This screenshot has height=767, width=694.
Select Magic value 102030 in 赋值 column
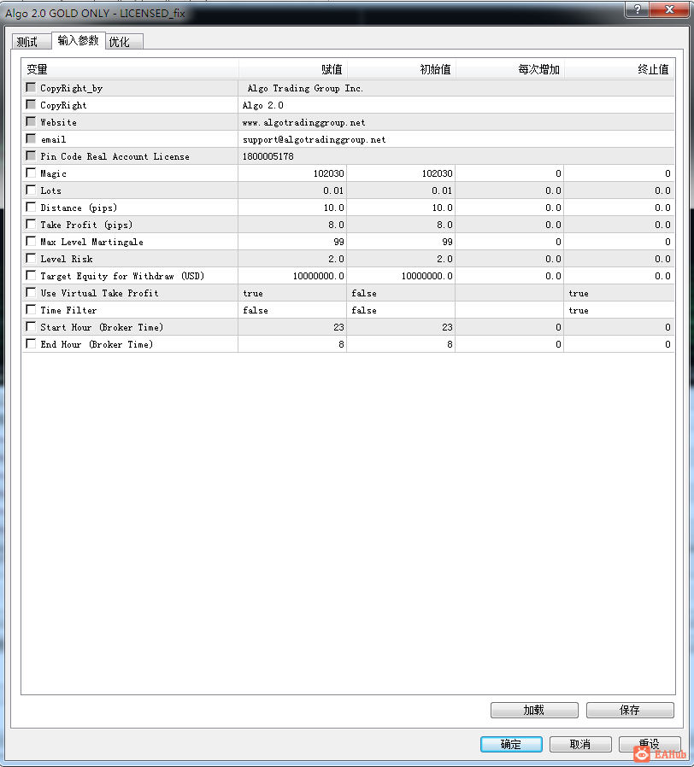point(292,173)
